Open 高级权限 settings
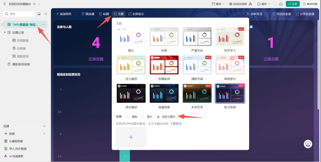The width and height of the screenshot is (321, 162). pyautogui.click(x=310, y=4)
